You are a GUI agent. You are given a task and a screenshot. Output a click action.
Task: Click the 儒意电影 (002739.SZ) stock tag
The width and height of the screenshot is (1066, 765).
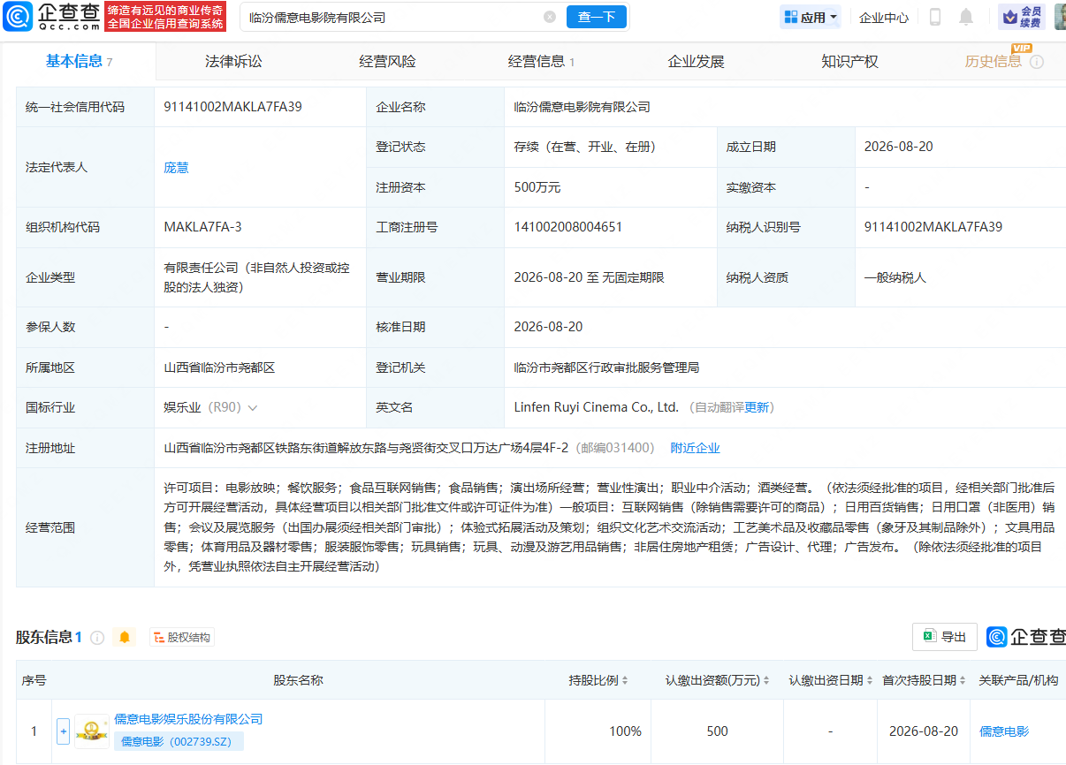pyautogui.click(x=179, y=742)
